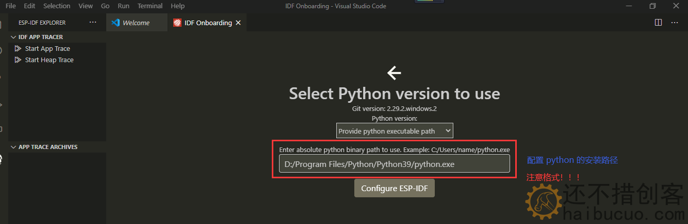Click the 'Enter absolute python binary path' hint
The width and height of the screenshot is (688, 224).
coord(395,150)
